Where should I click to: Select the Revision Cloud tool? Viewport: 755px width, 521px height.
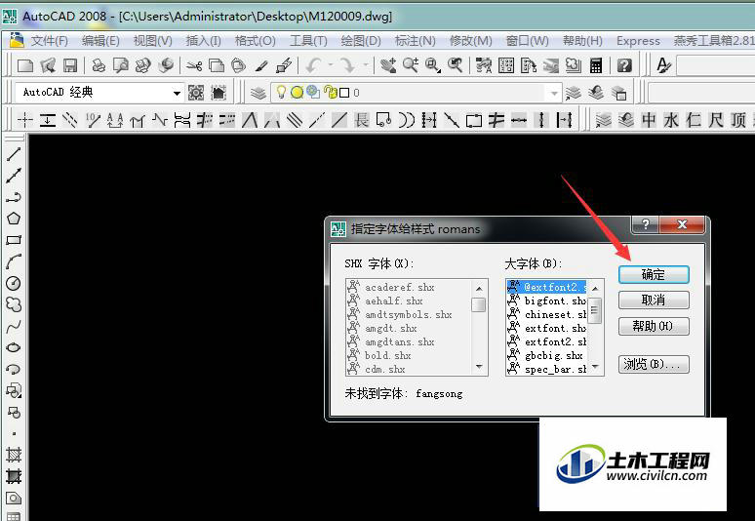click(x=14, y=304)
